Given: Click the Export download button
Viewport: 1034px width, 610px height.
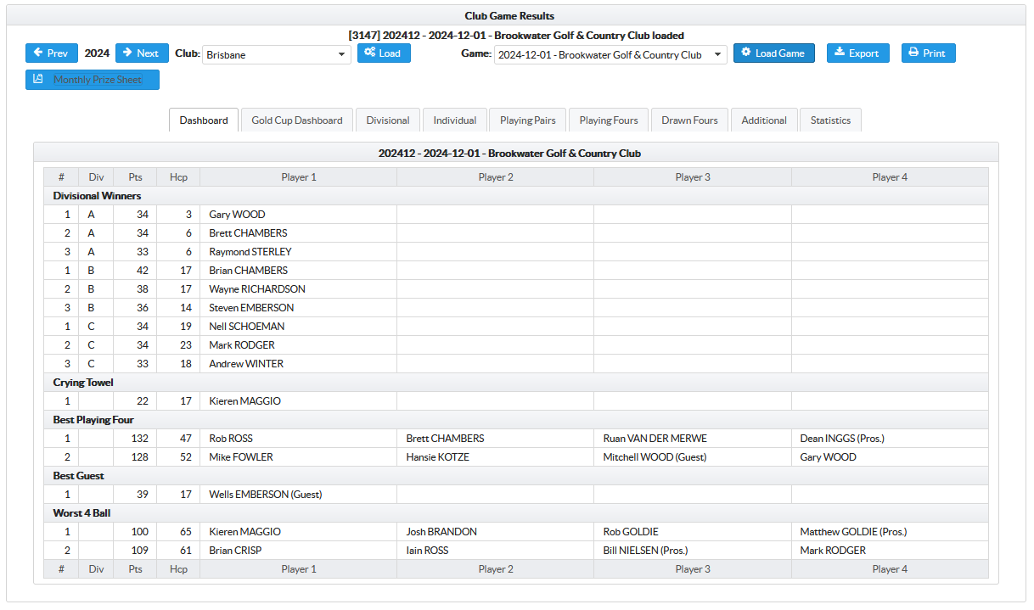Looking at the screenshot, I should pos(857,53).
